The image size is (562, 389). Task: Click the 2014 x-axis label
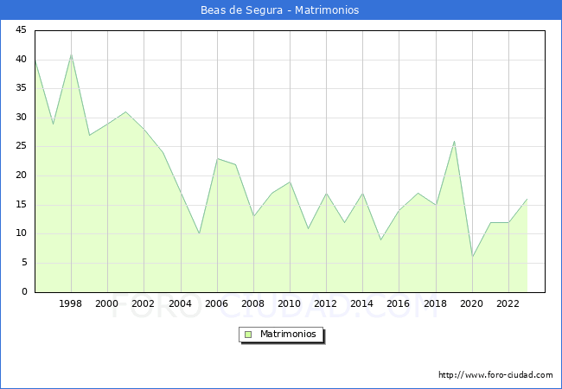tap(361, 303)
